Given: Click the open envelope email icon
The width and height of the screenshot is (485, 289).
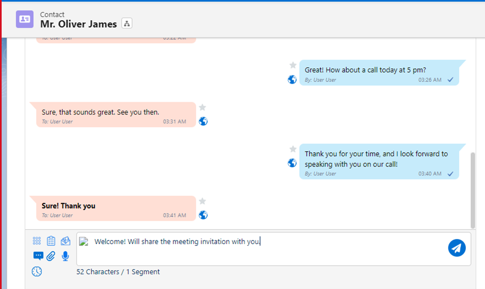Looking at the screenshot, I should click(66, 241).
